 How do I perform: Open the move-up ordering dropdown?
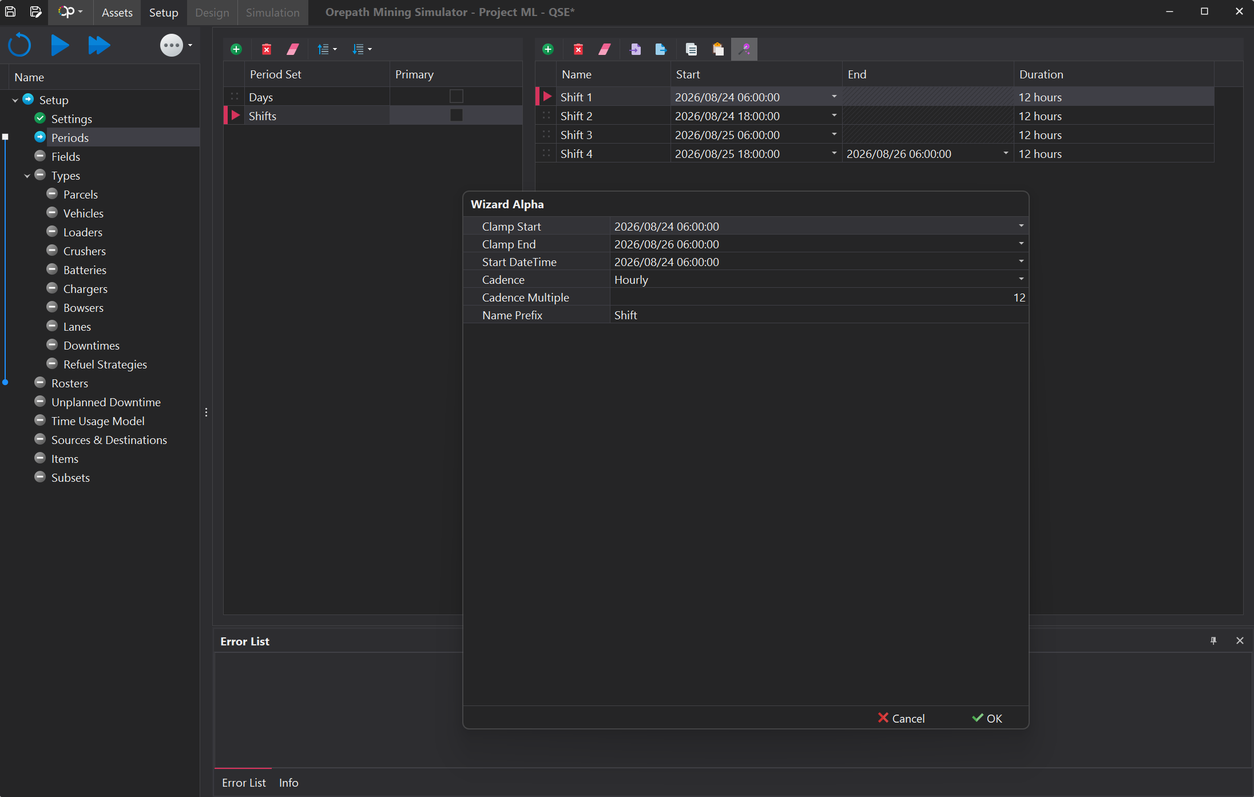click(327, 49)
